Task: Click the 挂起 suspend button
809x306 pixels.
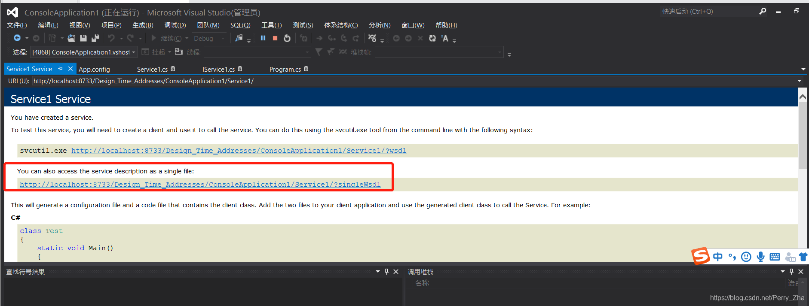Action: 153,52
